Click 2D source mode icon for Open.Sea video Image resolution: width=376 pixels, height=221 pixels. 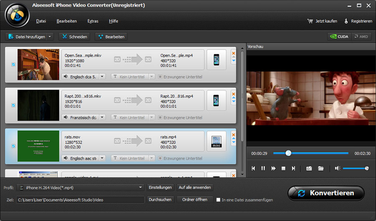[x=117, y=60]
